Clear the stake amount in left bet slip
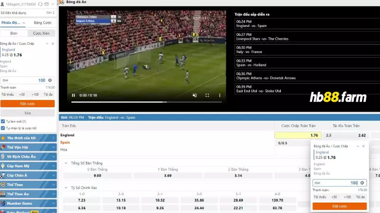The image size is (380, 213). point(50,80)
